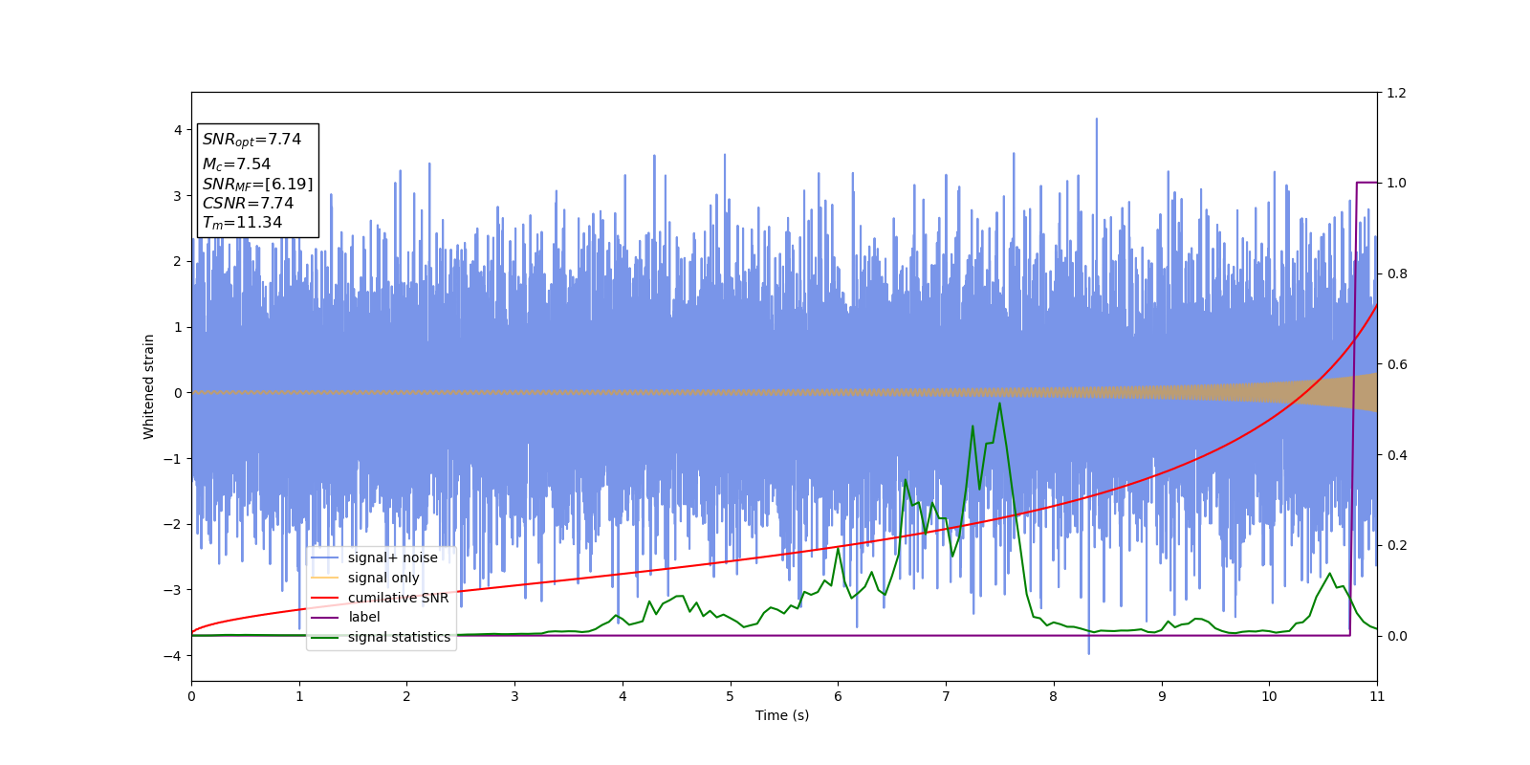Click the 'Whitened strain' y-axis label
This screenshot has height=765, width=1530.
(x=149, y=386)
